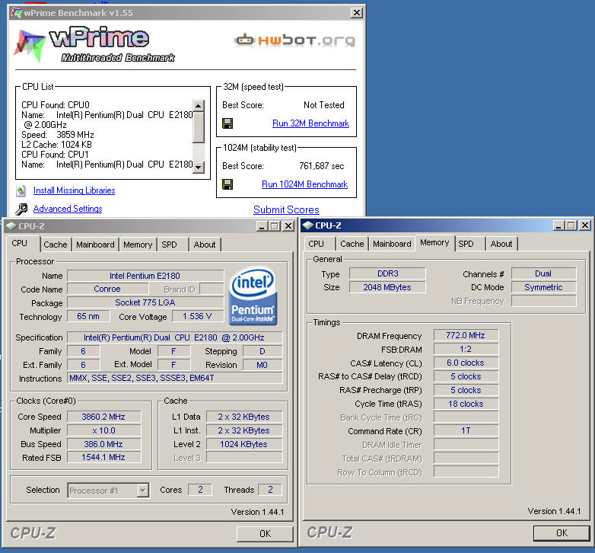Click the Code Name field Conroe

tap(108, 289)
